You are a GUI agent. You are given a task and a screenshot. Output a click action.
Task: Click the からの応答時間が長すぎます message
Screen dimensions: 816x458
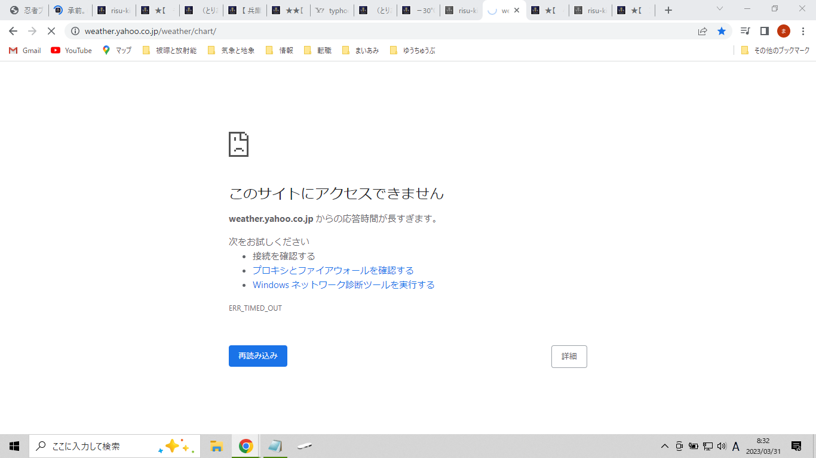(378, 219)
